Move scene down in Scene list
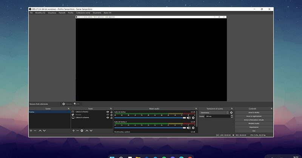This screenshot has height=158, width=302. click(44, 131)
